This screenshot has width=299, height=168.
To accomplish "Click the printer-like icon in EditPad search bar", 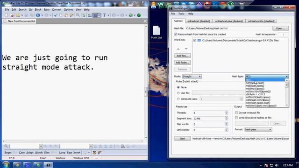I will (x=123, y=146).
